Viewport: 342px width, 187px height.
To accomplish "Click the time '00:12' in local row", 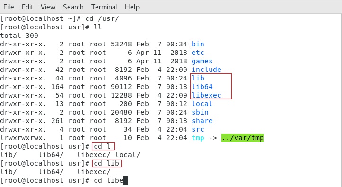I will [176, 104].
